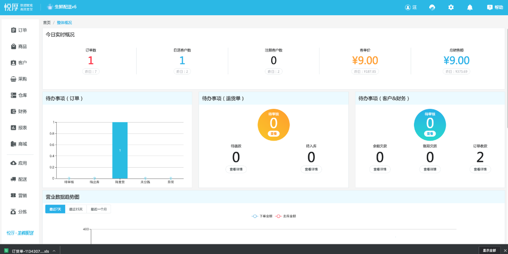Open the 订单 (Orders) sidebar icon

pyautogui.click(x=14, y=30)
